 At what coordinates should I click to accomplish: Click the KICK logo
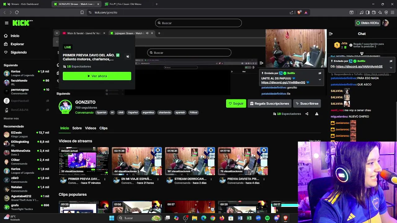(x=23, y=23)
